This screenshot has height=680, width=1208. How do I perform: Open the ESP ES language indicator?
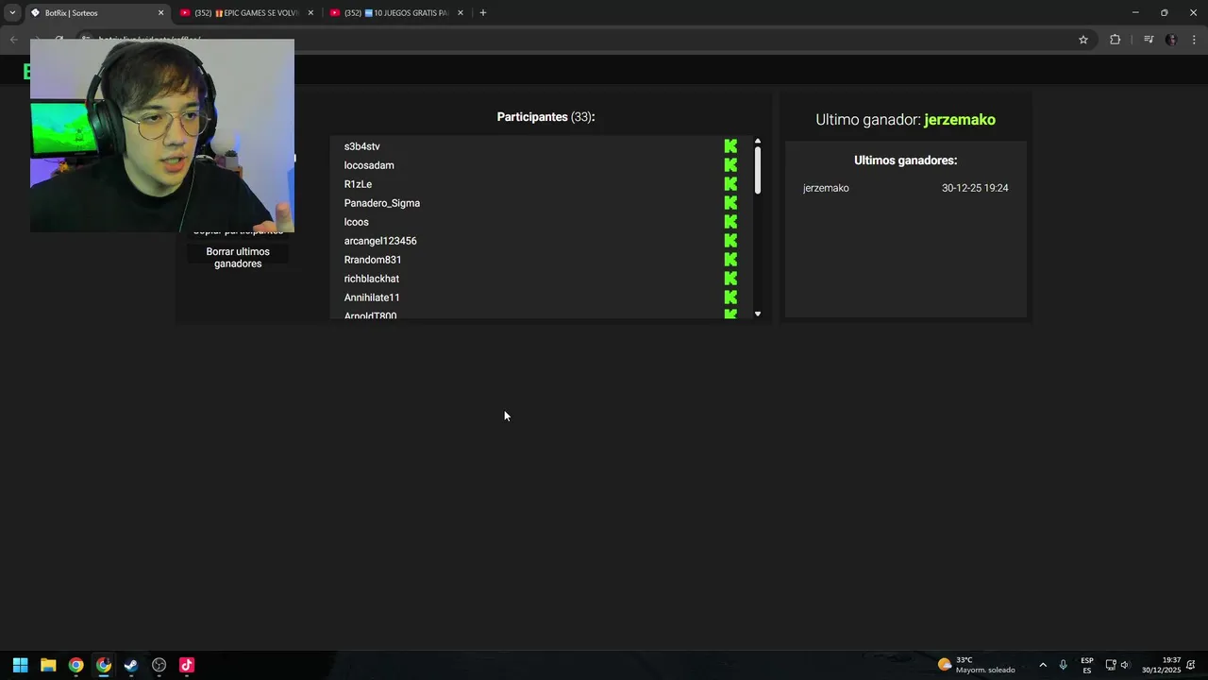pyautogui.click(x=1087, y=665)
